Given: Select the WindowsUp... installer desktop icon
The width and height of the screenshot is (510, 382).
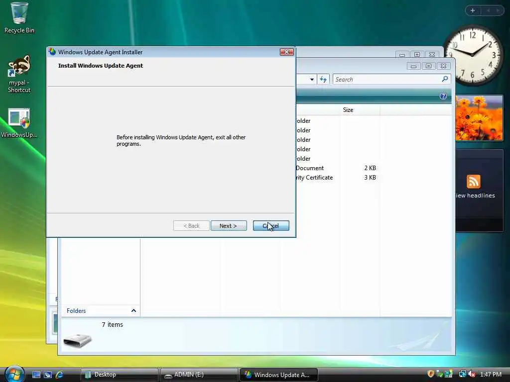Looking at the screenshot, I should coord(19,123).
